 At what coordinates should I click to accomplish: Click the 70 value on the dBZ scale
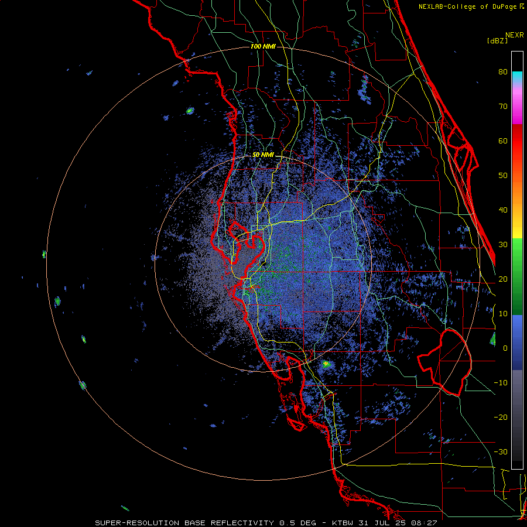tap(503, 106)
